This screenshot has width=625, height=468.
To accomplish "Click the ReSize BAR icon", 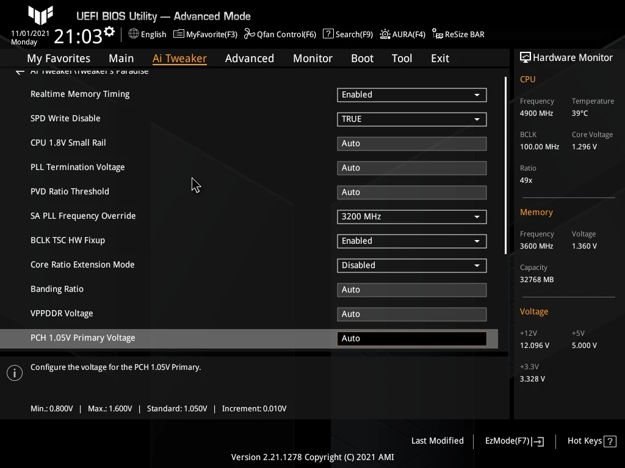I will click(x=437, y=34).
